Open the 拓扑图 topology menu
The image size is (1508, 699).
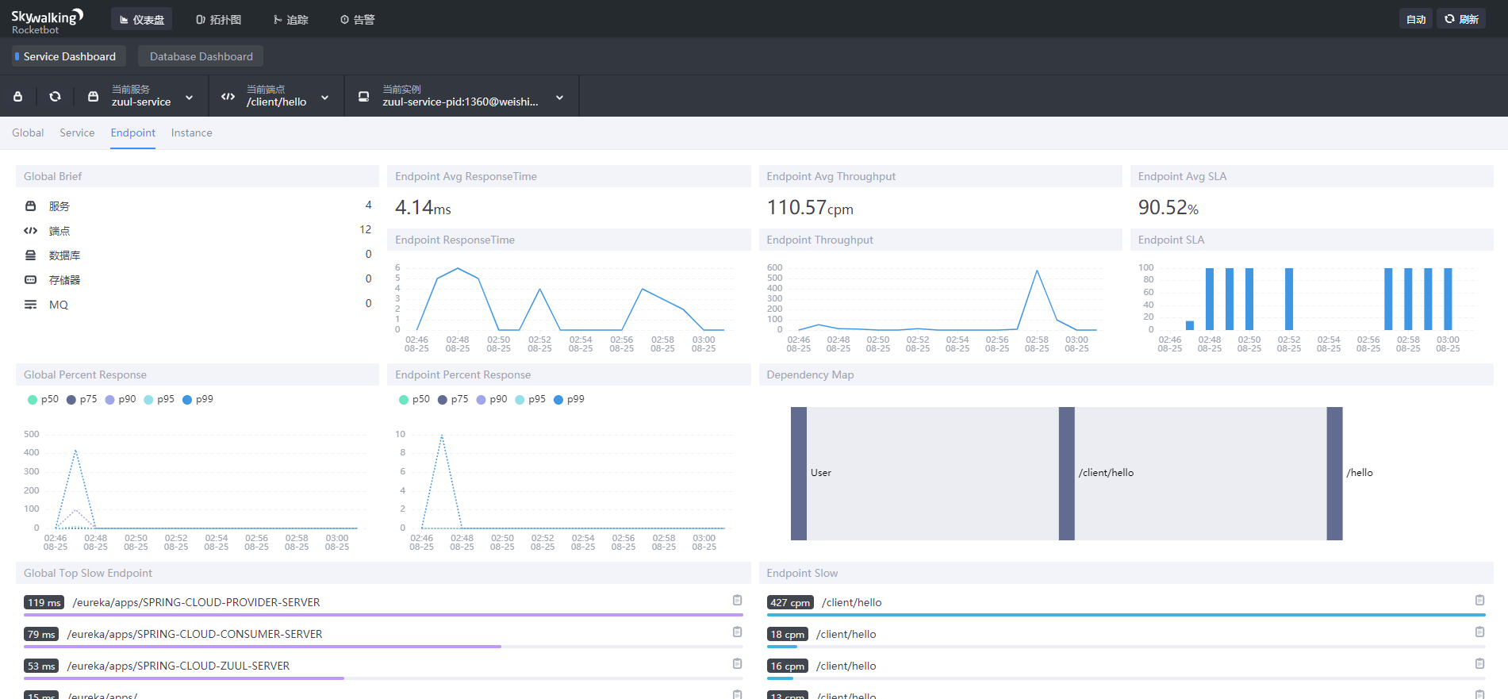click(x=218, y=20)
